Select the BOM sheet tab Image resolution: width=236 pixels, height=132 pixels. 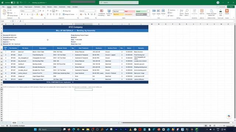14,122
